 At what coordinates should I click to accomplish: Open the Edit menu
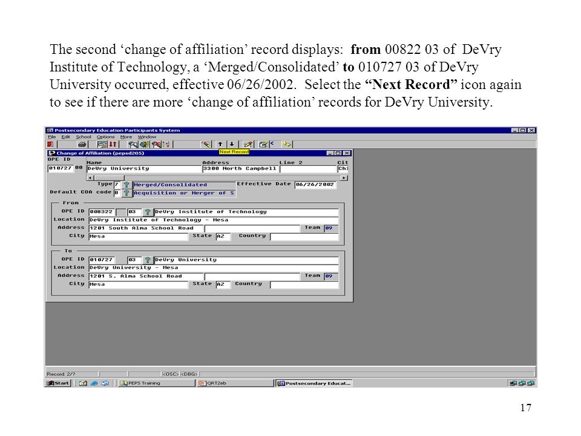pos(65,137)
